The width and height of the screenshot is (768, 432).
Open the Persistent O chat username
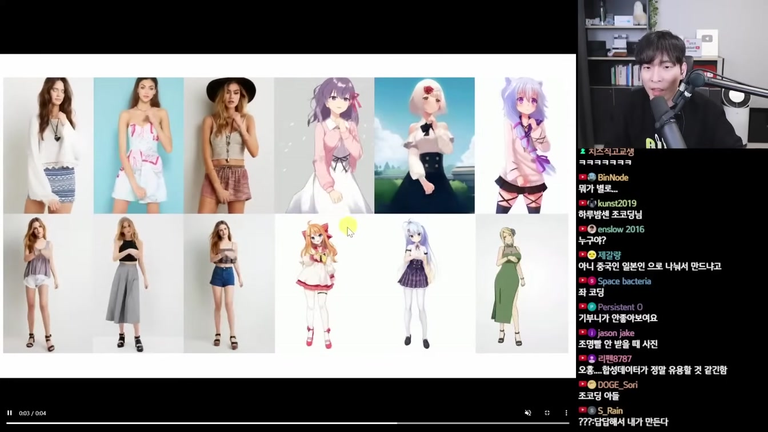tap(620, 307)
